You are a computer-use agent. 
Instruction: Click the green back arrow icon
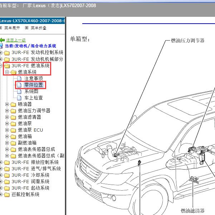3,40
